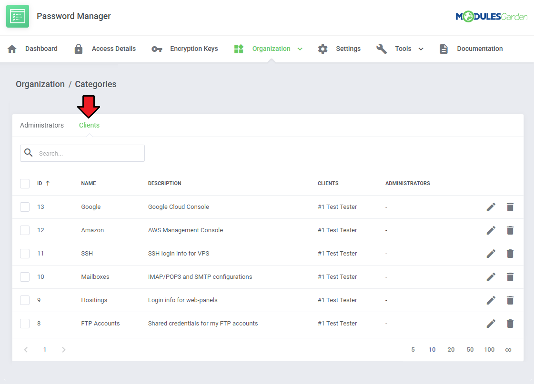Edit the Amazon category with the pencil icon
534x384 pixels.
click(x=491, y=230)
